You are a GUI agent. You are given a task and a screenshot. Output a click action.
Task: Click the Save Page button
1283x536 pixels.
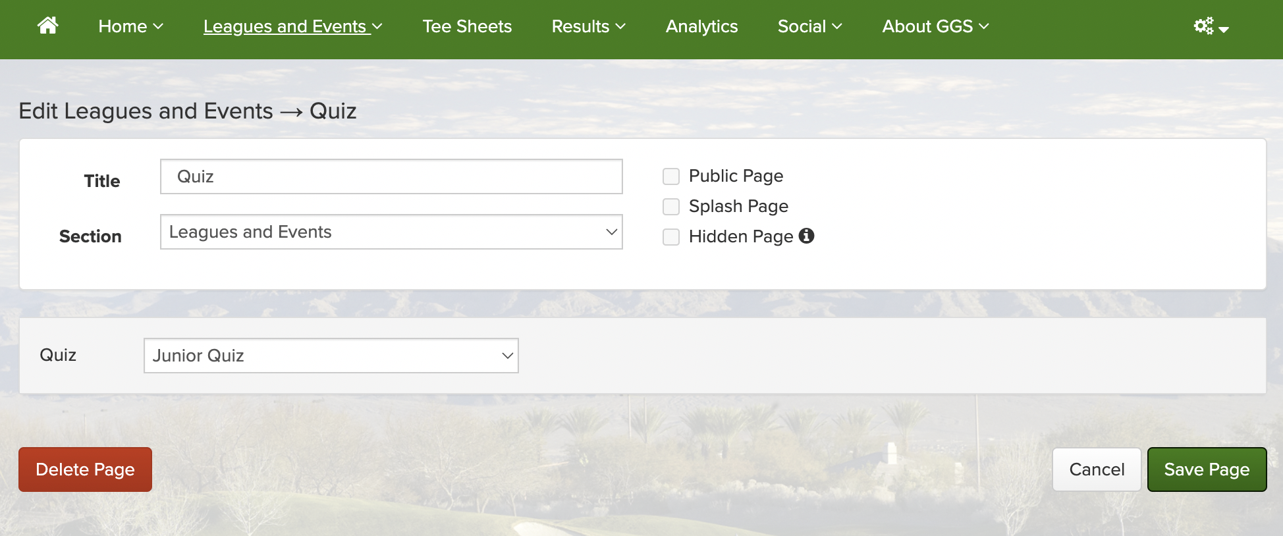(1207, 469)
